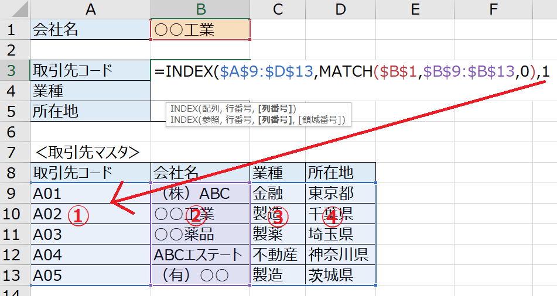This screenshot has height=296, width=557.
Task: Select row 2 header
Action: click(15, 50)
